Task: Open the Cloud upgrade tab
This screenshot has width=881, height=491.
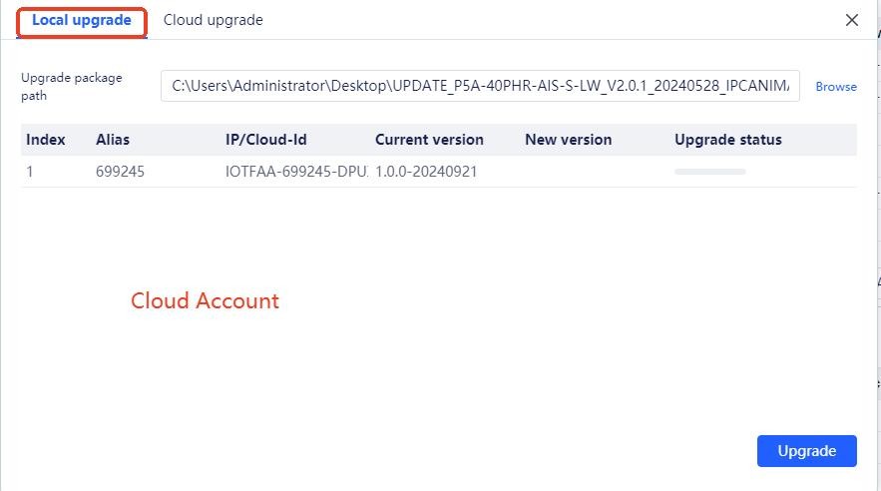Action: click(213, 20)
